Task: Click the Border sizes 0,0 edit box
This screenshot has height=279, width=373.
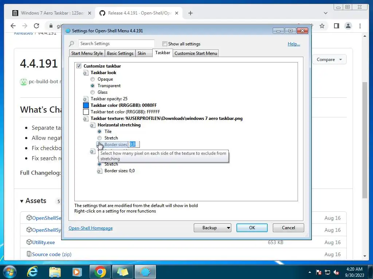Action: click(x=134, y=145)
